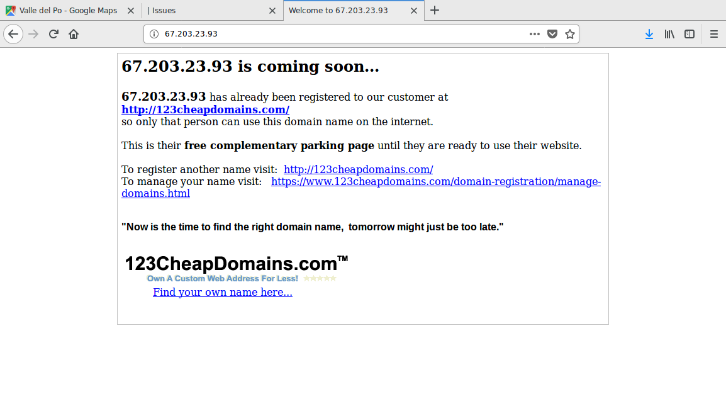Click the address bar URL field
The width and height of the screenshot is (726, 416).
[340, 34]
